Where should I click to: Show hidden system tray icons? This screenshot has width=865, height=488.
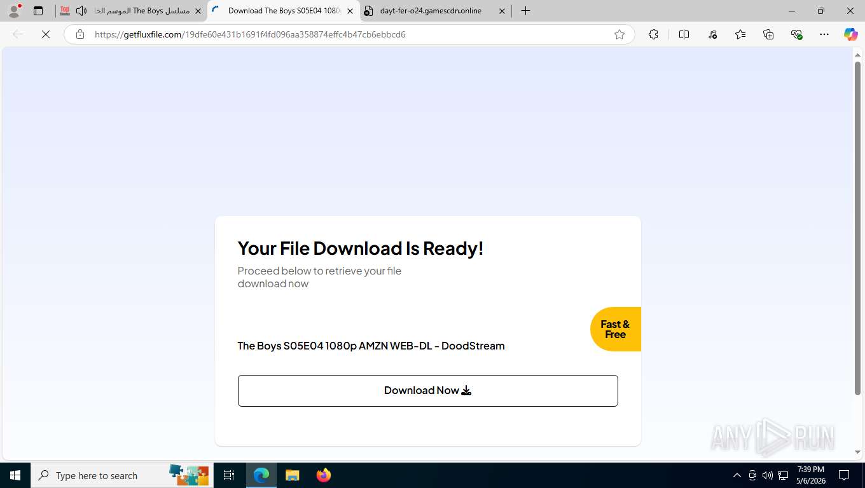click(x=737, y=475)
